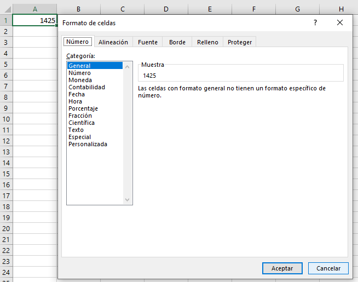
Task: Select the Contabilidad category
Action: coord(86,87)
